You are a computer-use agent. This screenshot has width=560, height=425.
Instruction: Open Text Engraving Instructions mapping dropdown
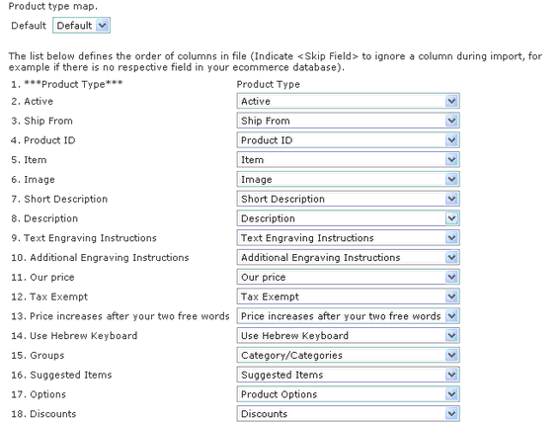coord(348,238)
